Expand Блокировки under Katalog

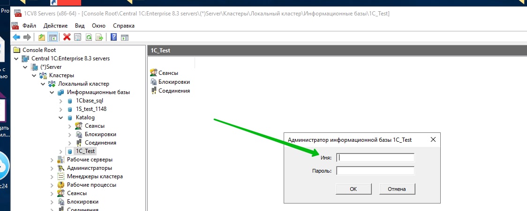69,134
